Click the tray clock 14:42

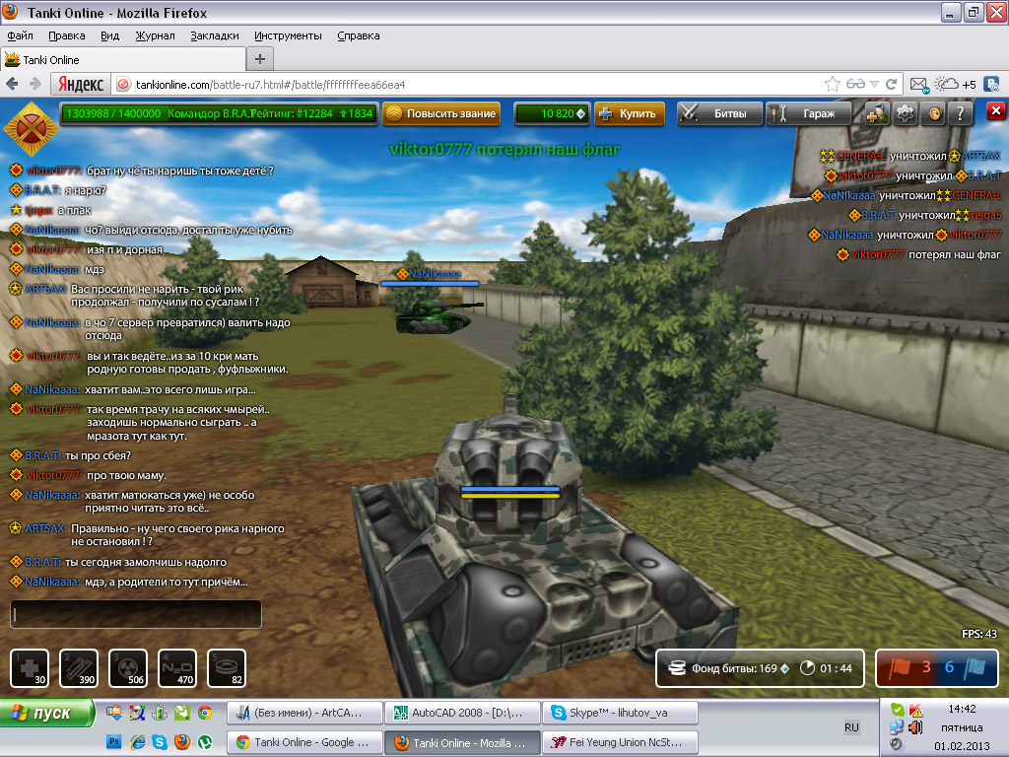click(962, 709)
